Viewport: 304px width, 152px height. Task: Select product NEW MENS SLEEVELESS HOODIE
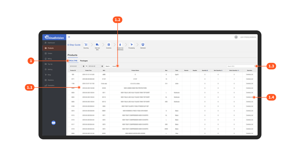135,133
